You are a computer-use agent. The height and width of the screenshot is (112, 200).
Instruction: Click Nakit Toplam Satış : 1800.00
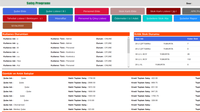click(82, 92)
